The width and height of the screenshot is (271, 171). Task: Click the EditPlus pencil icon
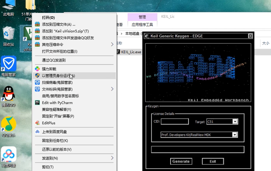(x=37, y=123)
